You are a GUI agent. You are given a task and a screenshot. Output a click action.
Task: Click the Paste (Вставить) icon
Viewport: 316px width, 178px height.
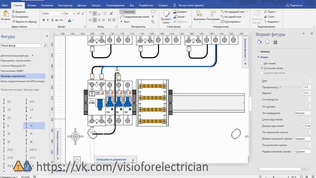tap(5, 14)
